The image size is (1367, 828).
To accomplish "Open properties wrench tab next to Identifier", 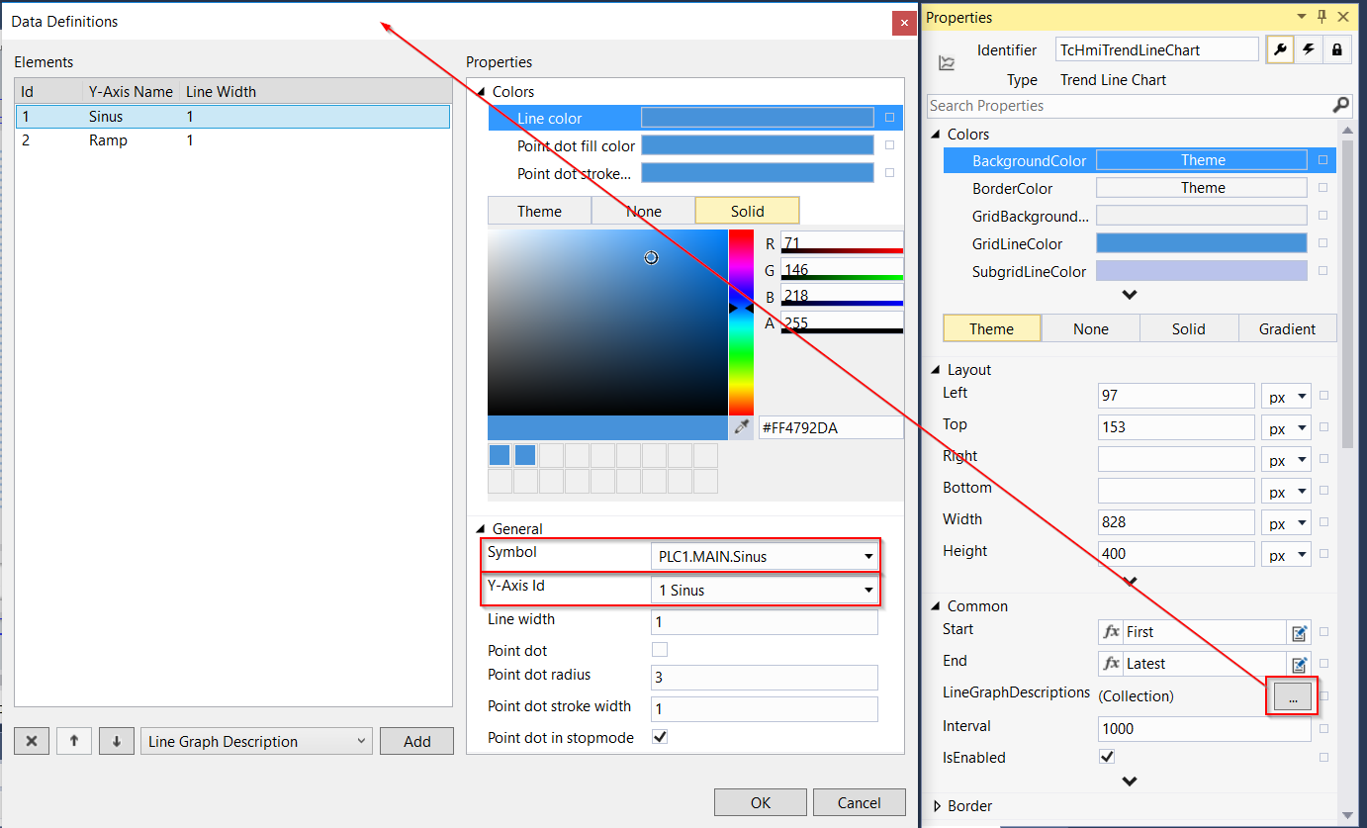I will (x=1281, y=49).
